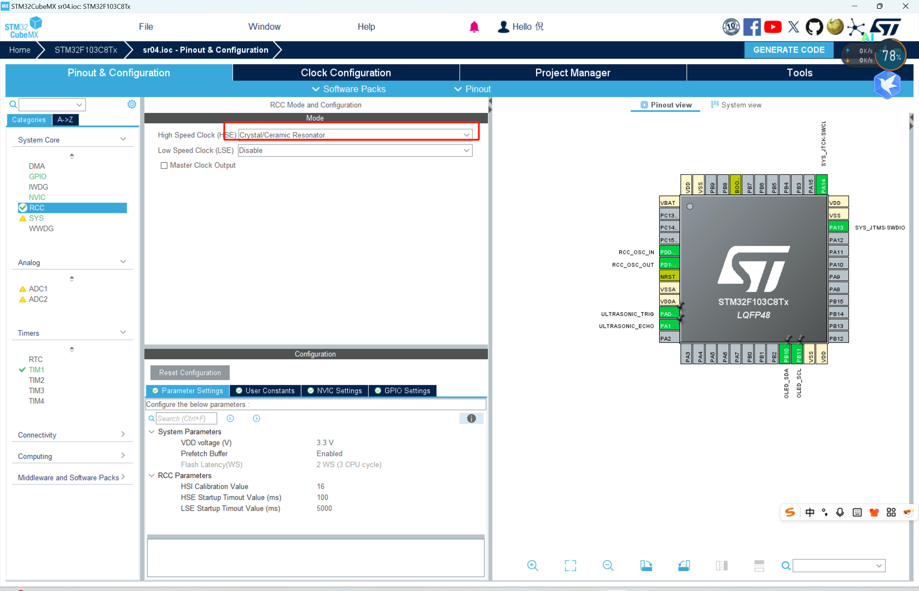Click the ST logo in the header
Image resolution: width=919 pixels, height=591 pixels.
click(x=885, y=27)
